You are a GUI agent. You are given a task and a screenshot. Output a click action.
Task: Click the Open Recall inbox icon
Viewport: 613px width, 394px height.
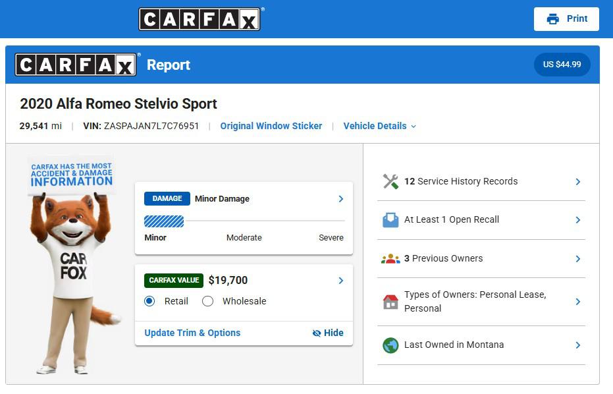[390, 220]
